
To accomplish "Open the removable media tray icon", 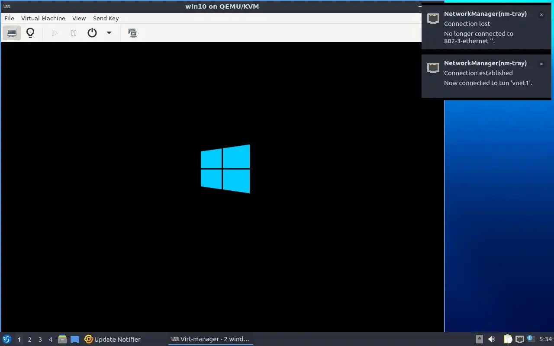I will tap(479, 339).
